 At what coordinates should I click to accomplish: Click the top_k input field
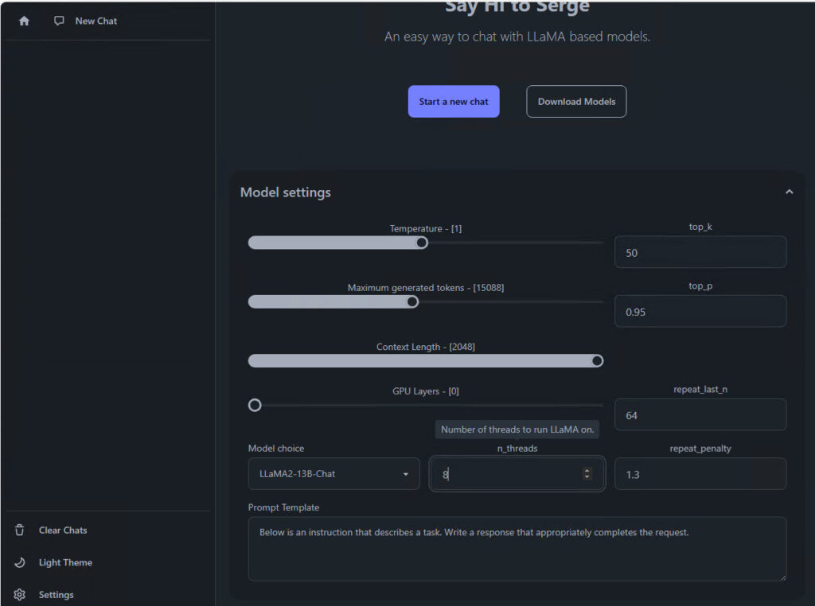point(700,252)
